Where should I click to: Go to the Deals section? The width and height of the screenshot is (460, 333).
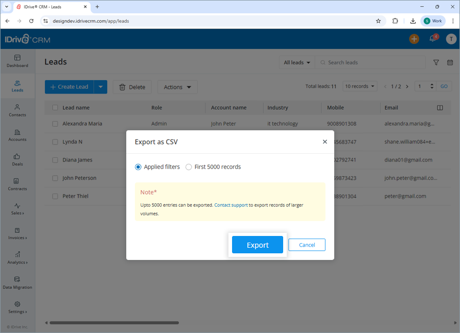[17, 160]
